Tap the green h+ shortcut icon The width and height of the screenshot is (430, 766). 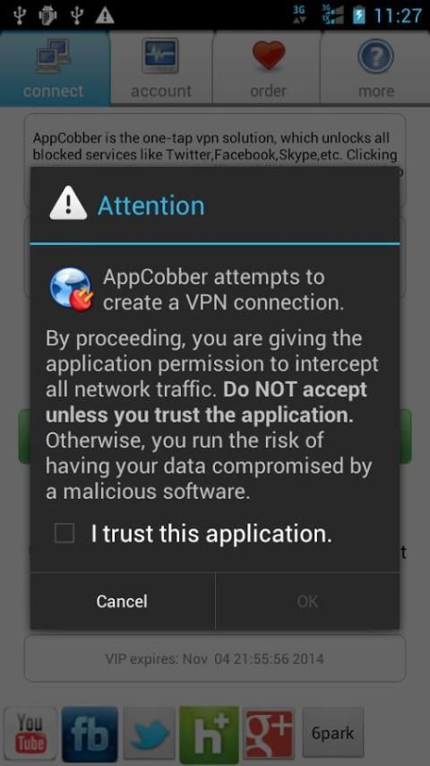point(210,735)
